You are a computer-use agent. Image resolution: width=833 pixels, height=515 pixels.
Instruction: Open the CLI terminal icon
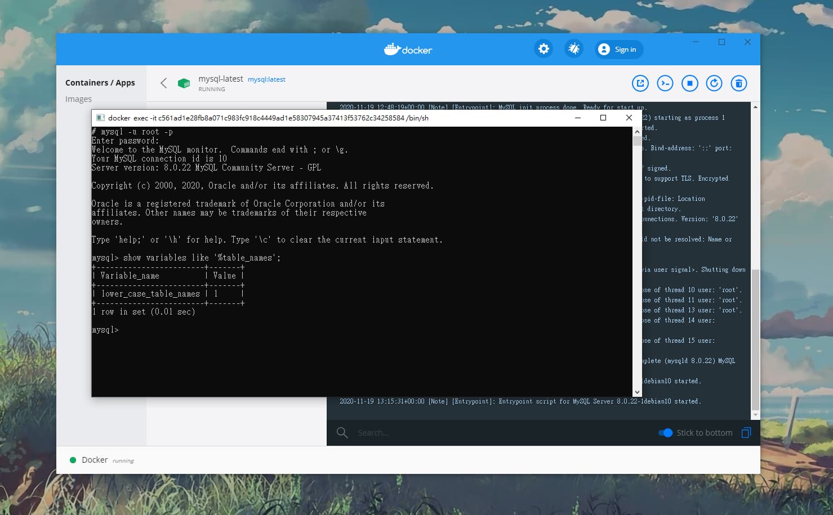[665, 83]
